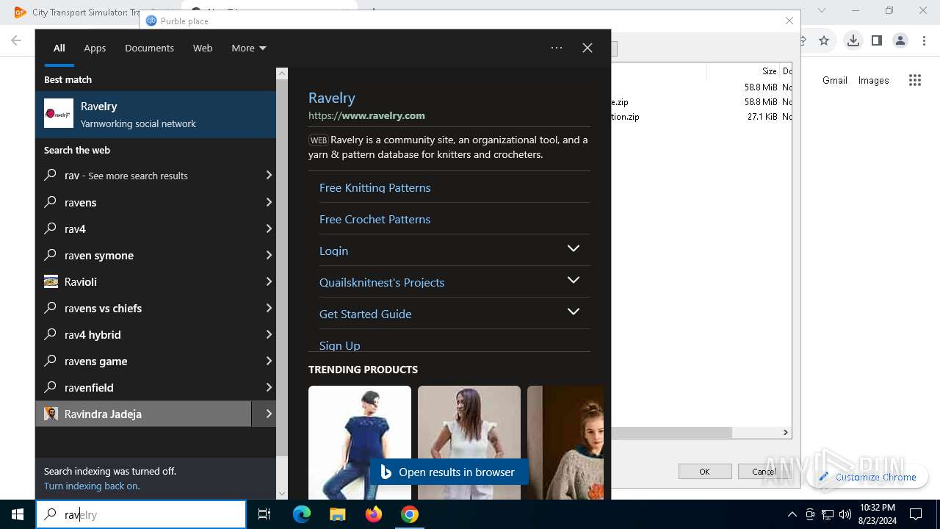Click the taskbar search input box
940x529 pixels.
point(141,514)
